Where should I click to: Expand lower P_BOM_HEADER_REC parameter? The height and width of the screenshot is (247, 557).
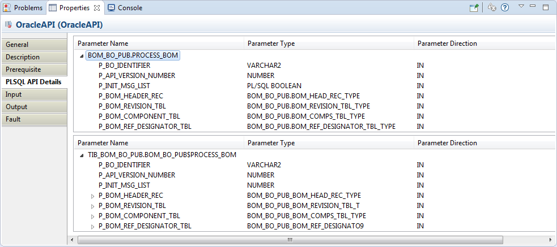point(93,196)
